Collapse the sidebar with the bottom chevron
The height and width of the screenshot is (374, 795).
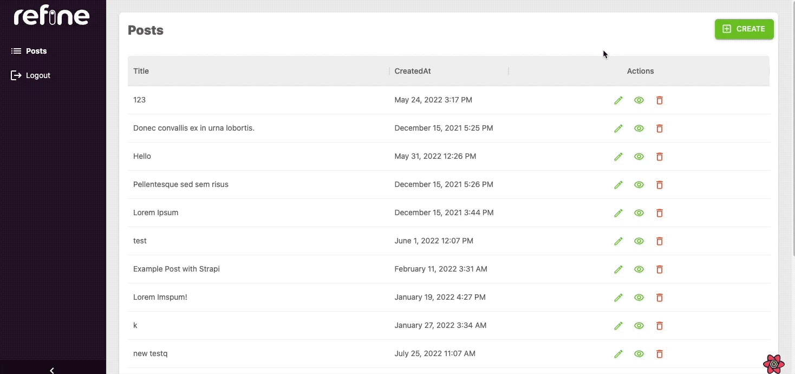(52, 370)
